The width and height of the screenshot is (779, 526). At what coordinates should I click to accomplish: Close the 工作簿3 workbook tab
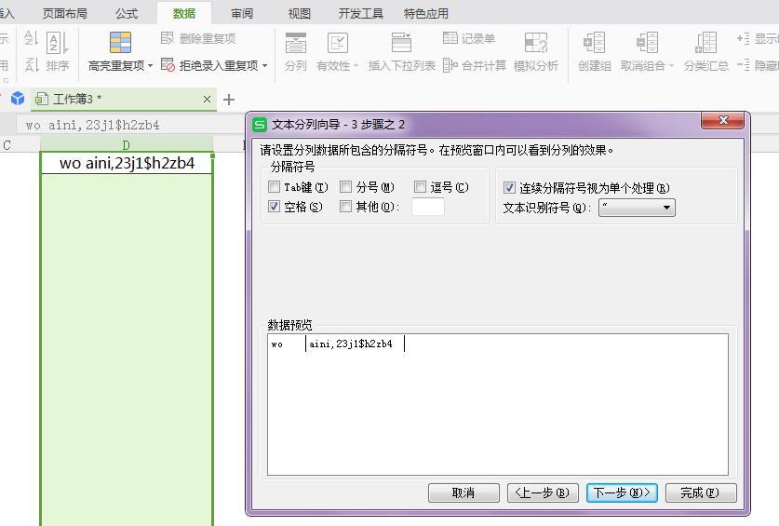tap(208, 100)
